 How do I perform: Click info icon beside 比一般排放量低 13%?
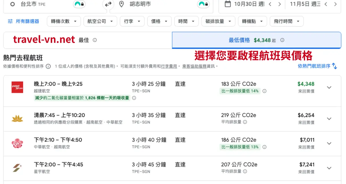coord(264,147)
